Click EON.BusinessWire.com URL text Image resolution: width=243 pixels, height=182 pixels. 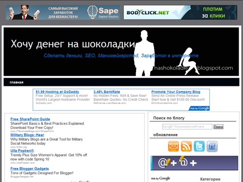[x=164, y=103]
